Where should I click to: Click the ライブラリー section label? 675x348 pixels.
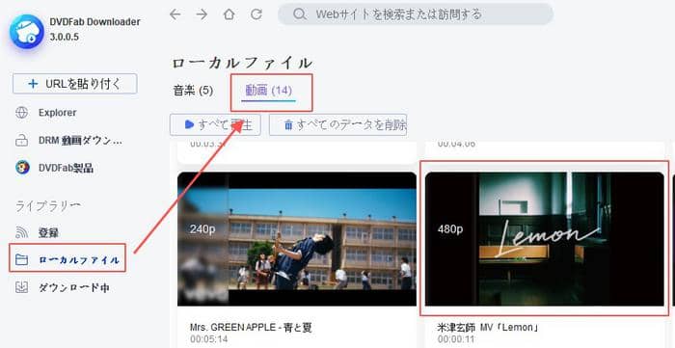pos(48,206)
